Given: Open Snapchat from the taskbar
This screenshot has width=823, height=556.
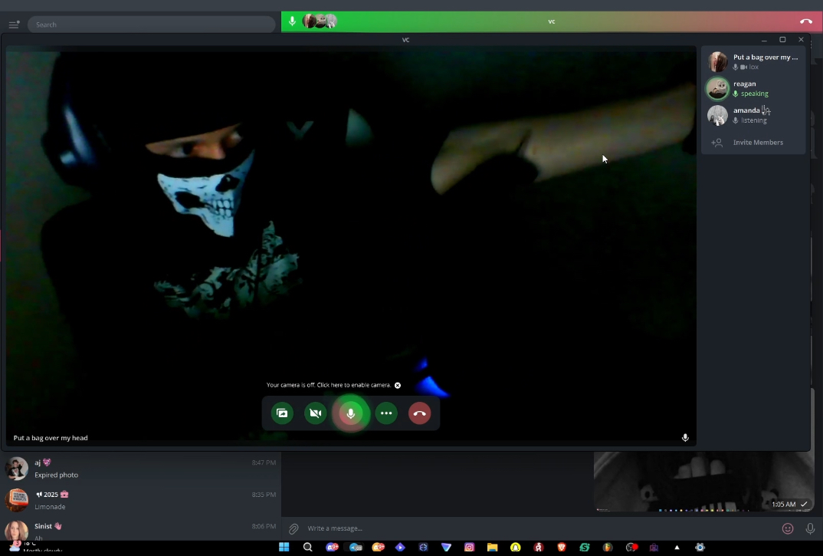Looking at the screenshot, I should point(516,547).
